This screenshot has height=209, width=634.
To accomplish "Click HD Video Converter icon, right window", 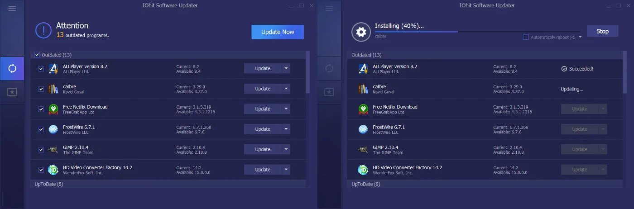I will point(363,170).
